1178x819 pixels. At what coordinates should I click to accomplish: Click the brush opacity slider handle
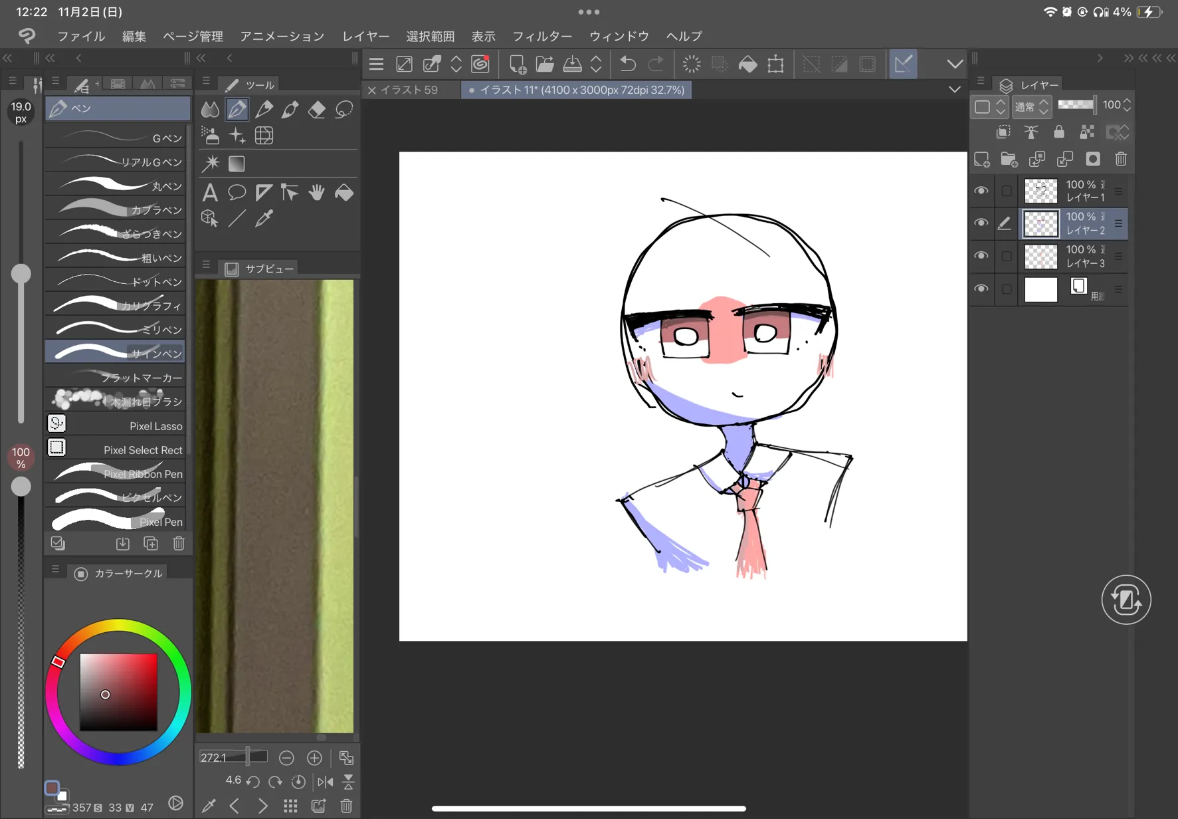(x=21, y=486)
